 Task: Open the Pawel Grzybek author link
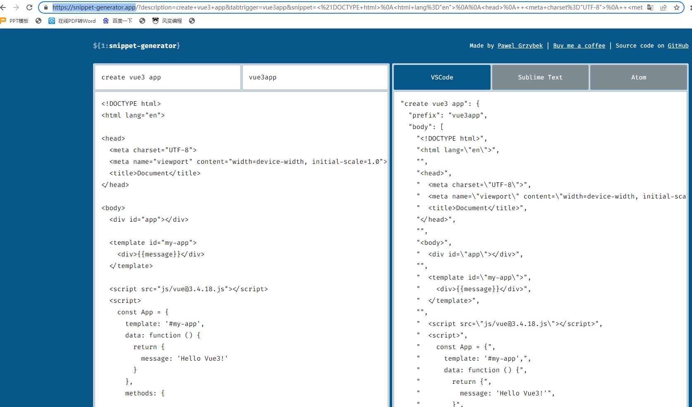tap(520, 46)
